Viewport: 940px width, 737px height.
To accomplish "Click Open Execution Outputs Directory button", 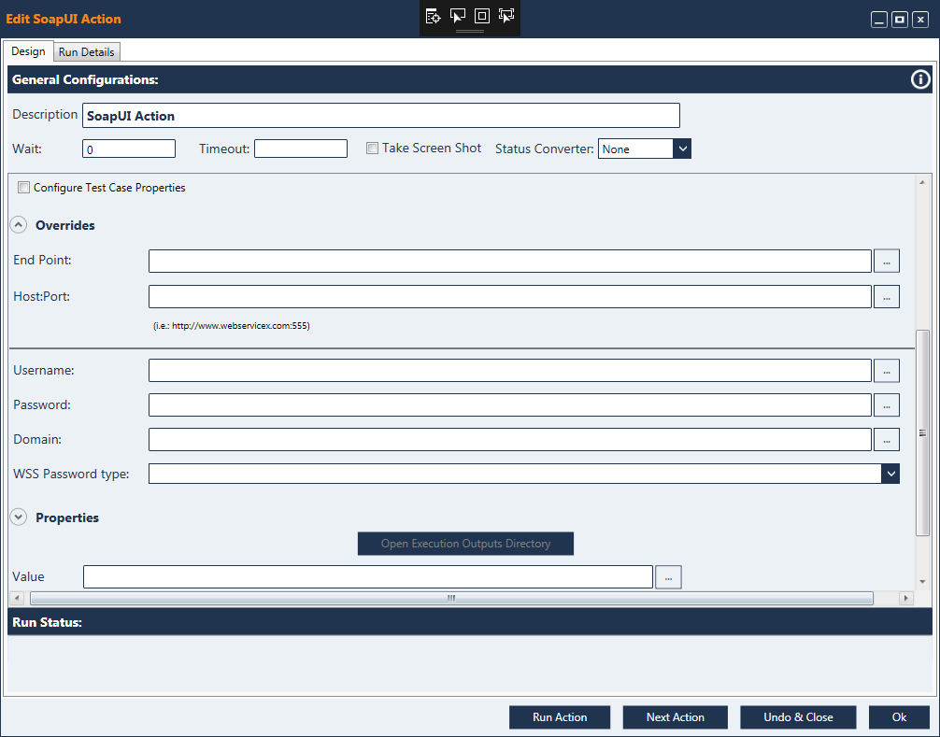I will [466, 544].
